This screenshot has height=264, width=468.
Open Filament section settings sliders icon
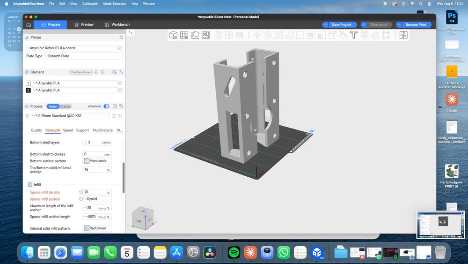(x=121, y=72)
